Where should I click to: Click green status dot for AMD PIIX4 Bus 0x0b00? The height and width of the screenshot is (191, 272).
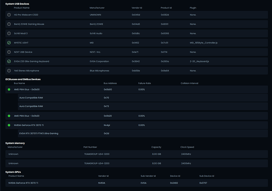9,90
